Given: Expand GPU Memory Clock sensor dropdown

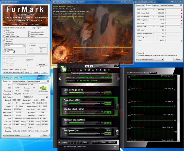Looking at the screenshot, I should point(154,13).
